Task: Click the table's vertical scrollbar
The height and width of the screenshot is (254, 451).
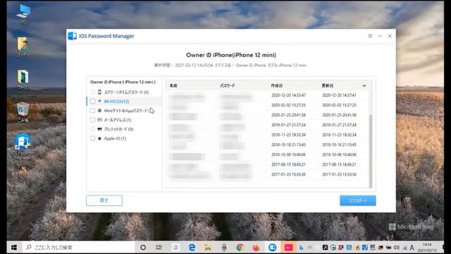Action: click(x=371, y=151)
